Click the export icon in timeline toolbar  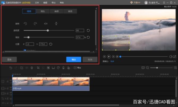click(77, 68)
